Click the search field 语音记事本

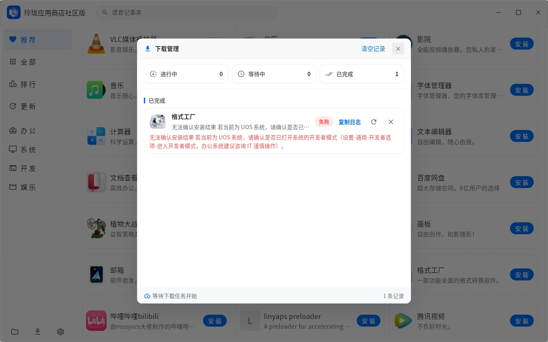[x=186, y=12]
